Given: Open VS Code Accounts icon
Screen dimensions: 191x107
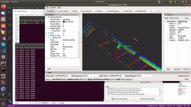Looking at the screenshot, I should (10, 95).
